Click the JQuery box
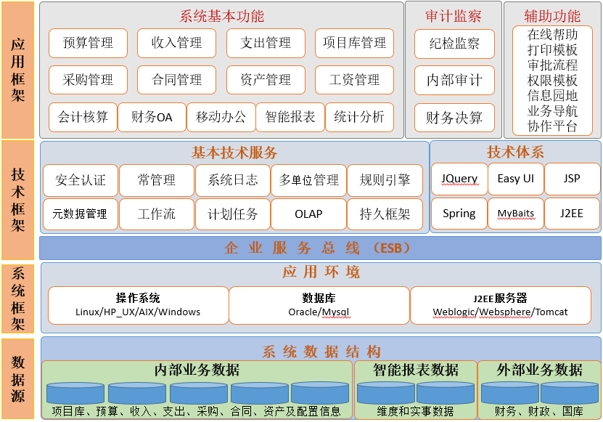603x422 pixels. click(459, 179)
